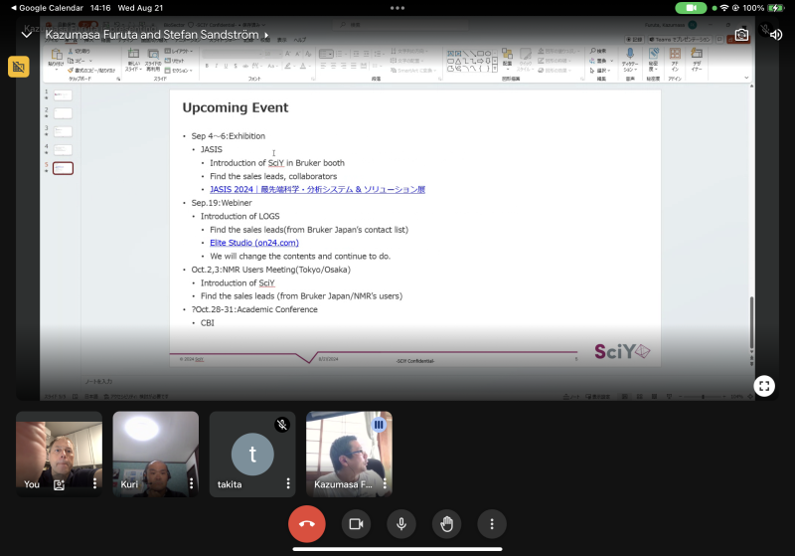Screen dimensions: 795x556
Task: Open the Section dropdown in the Slides group
Action: [x=179, y=71]
